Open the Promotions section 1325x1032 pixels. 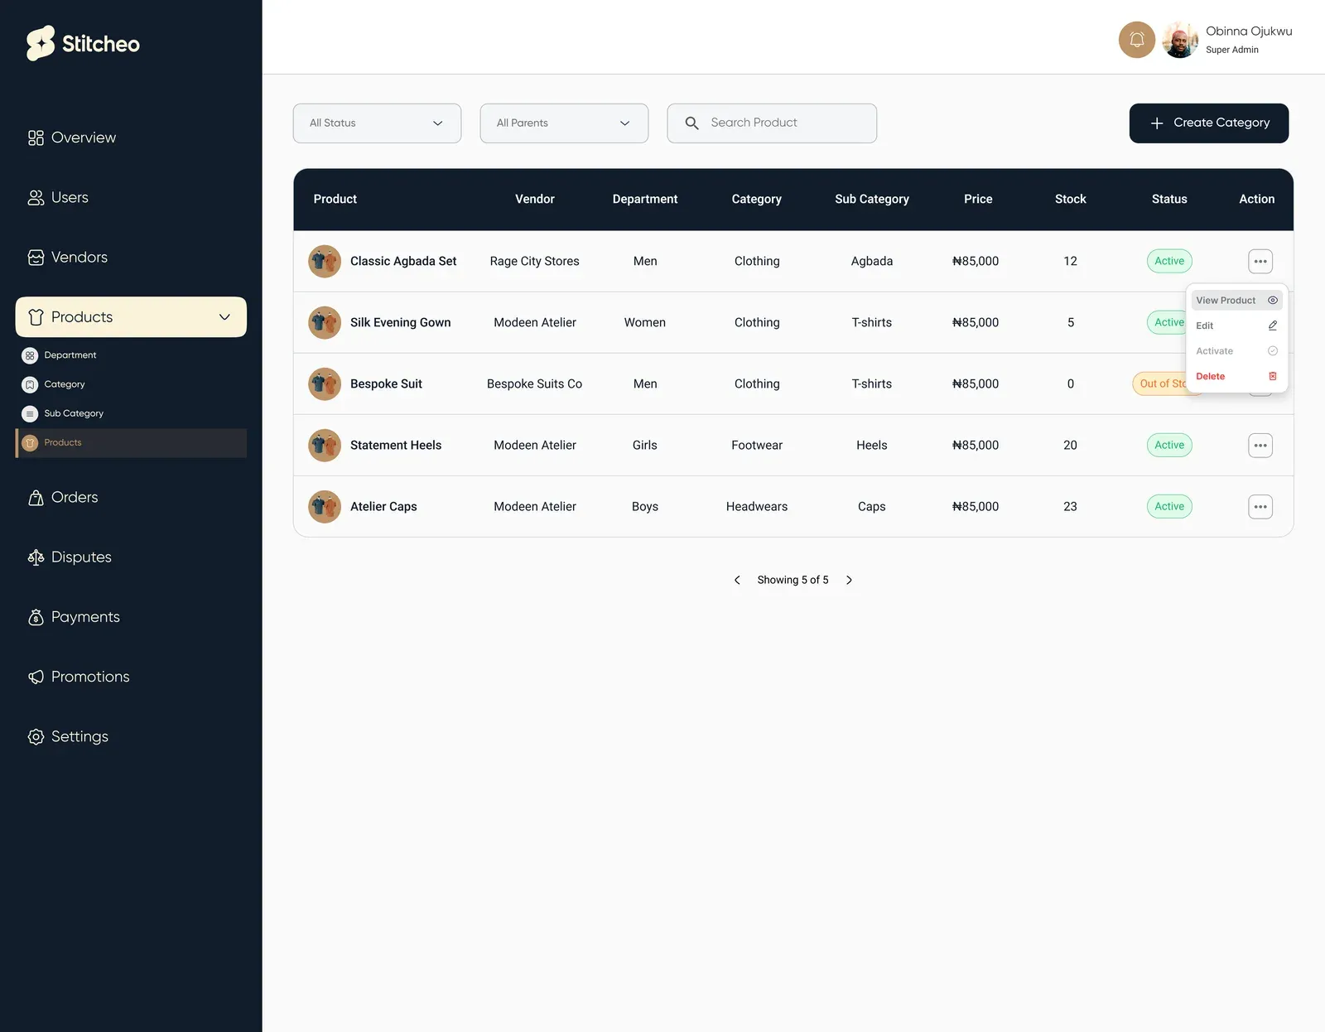[79, 677]
